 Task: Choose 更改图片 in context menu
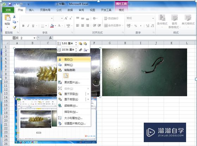coord(74,82)
